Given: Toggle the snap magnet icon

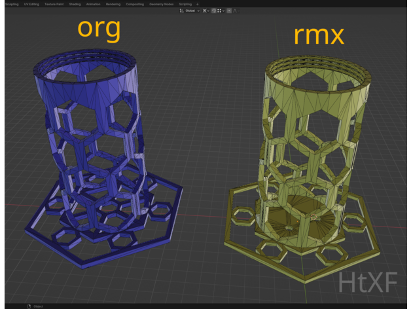Looking at the screenshot, I should [x=214, y=11].
